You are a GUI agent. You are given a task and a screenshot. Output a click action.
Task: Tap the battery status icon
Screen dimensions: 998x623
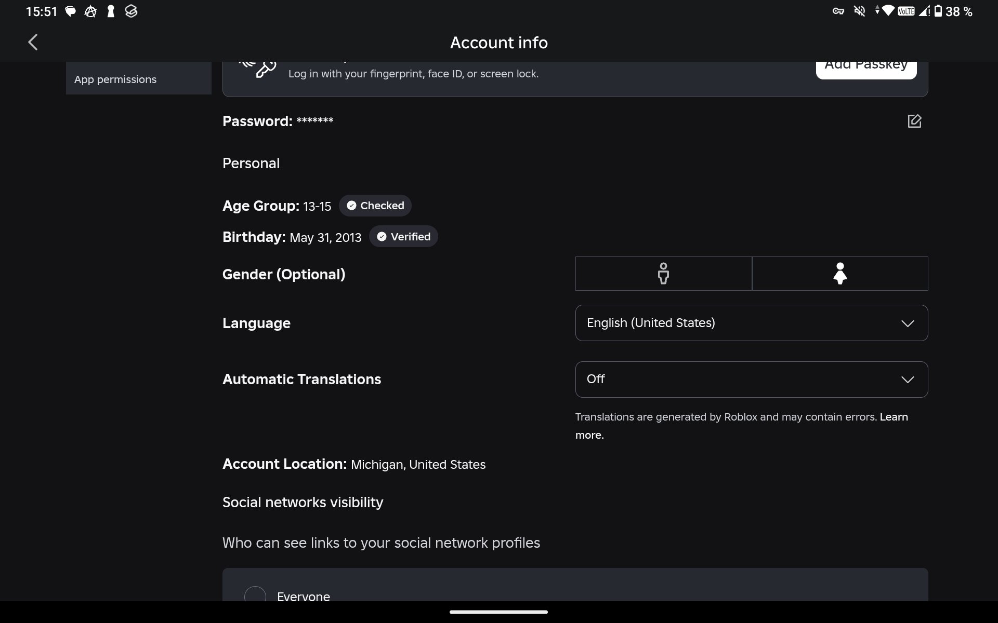[x=938, y=11]
